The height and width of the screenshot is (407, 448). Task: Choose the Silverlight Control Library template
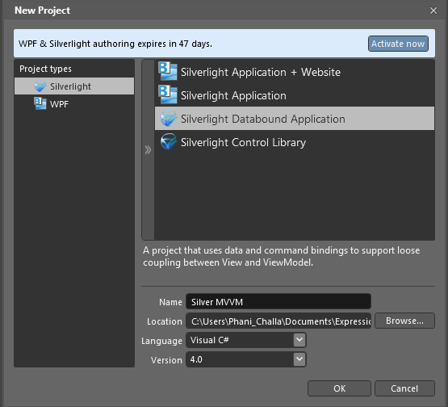[x=295, y=142]
